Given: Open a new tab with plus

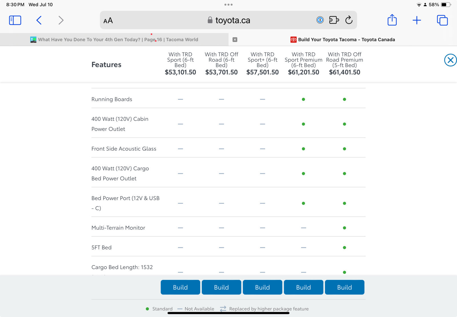Looking at the screenshot, I should tap(417, 20).
